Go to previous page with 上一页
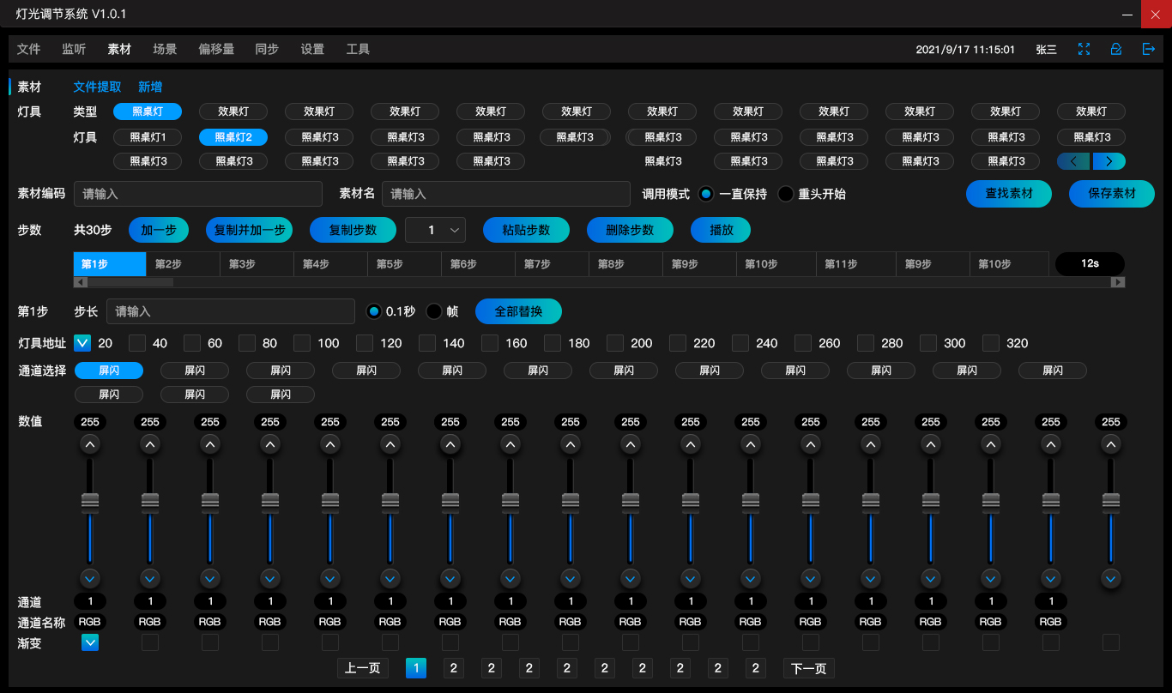 [362, 668]
